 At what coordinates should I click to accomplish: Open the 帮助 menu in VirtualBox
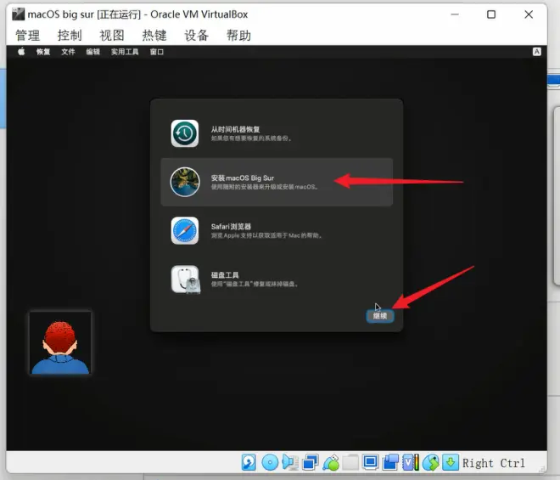239,36
